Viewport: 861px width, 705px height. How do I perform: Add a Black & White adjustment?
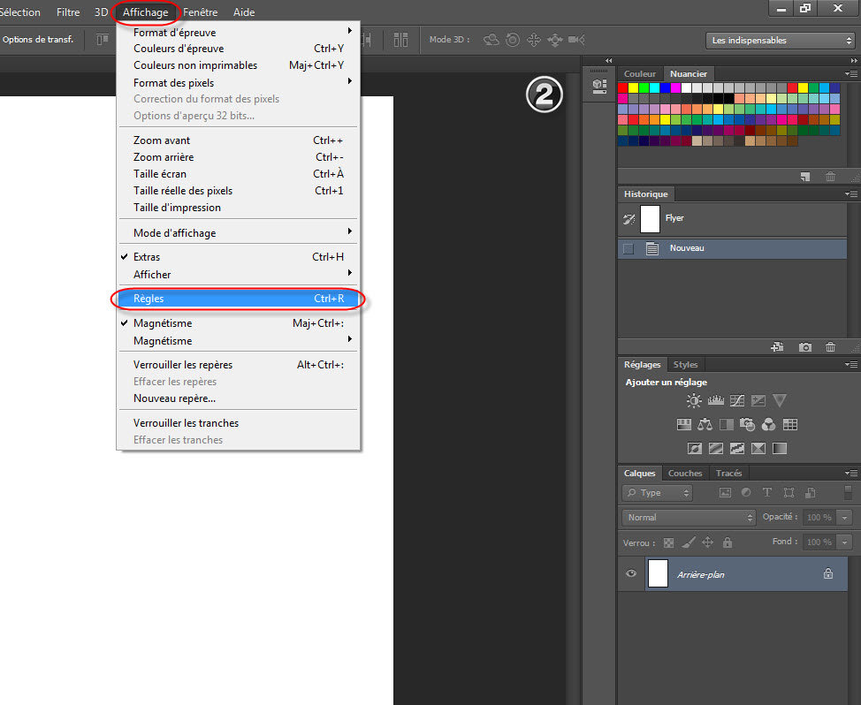pos(727,424)
